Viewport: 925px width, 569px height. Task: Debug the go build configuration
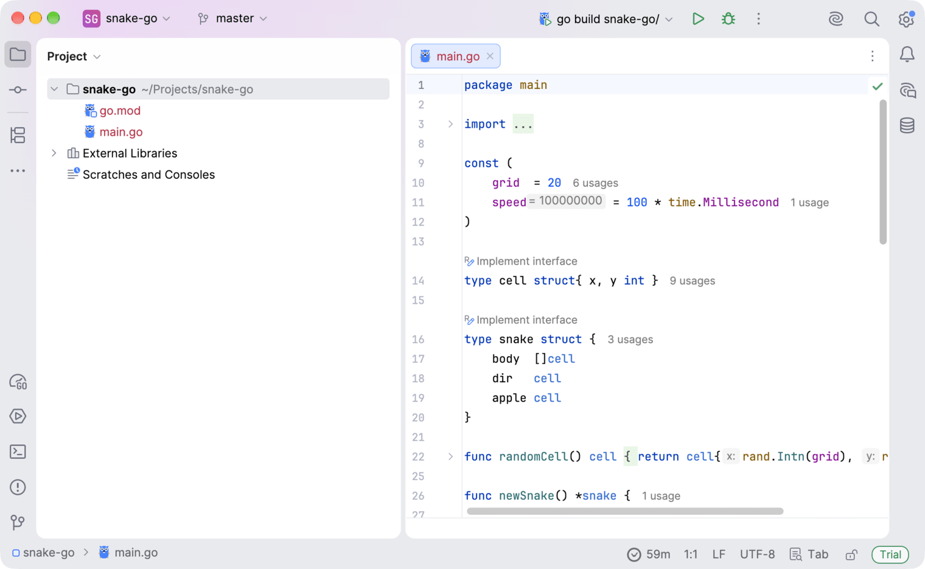(728, 19)
